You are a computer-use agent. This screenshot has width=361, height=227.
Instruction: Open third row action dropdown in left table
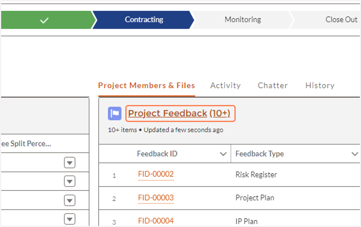[69, 201]
